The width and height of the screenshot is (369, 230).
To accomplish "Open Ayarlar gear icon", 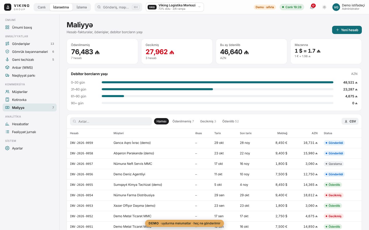I will point(7,148).
